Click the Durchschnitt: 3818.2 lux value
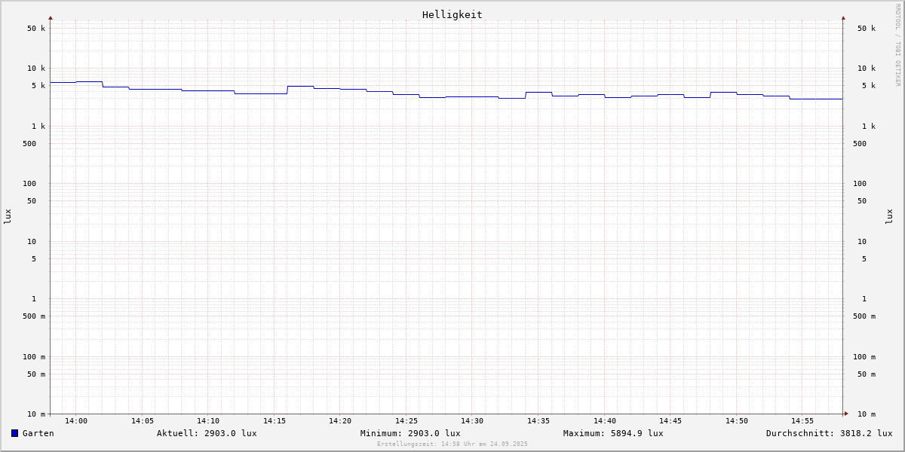The height and width of the screenshot is (452, 905). pos(829,433)
